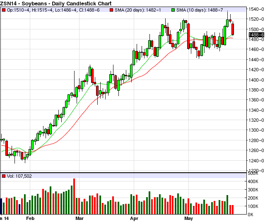Viewport: 265px width, 222px height.
Task: Click the 1320-0 price axis label
Action: coord(256,120)
